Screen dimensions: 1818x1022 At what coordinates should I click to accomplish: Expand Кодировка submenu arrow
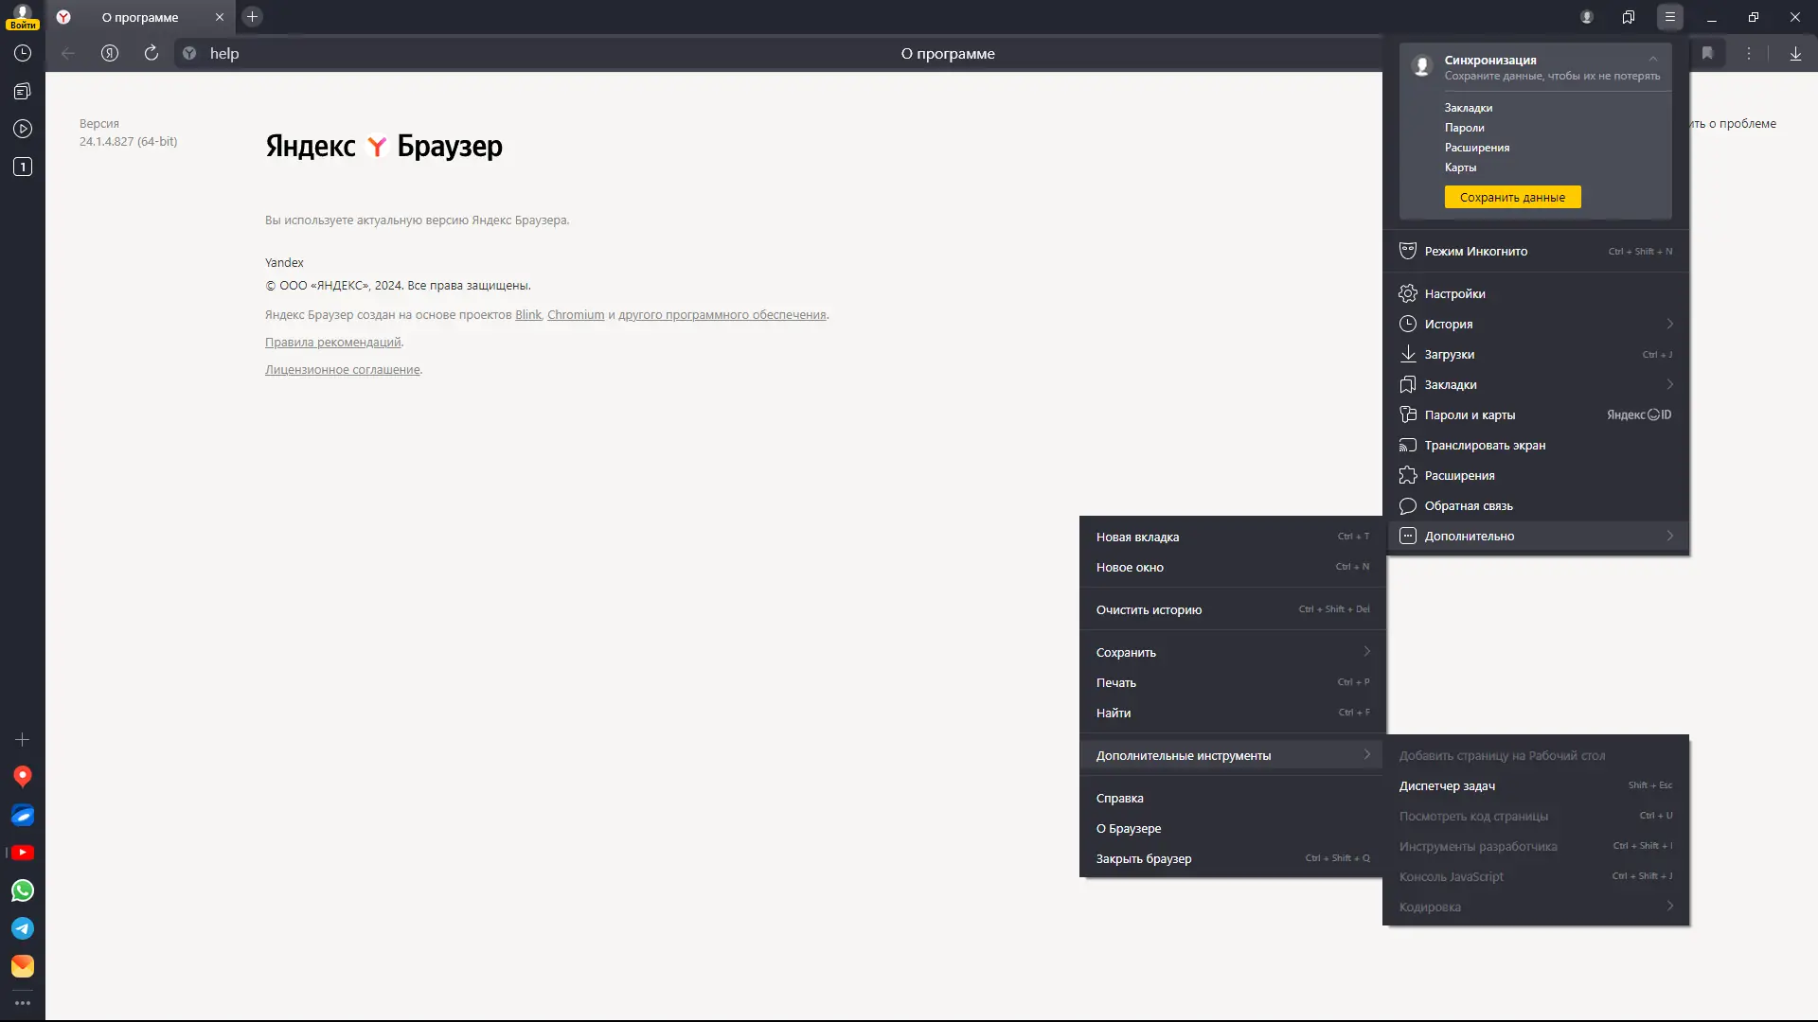1669,907
